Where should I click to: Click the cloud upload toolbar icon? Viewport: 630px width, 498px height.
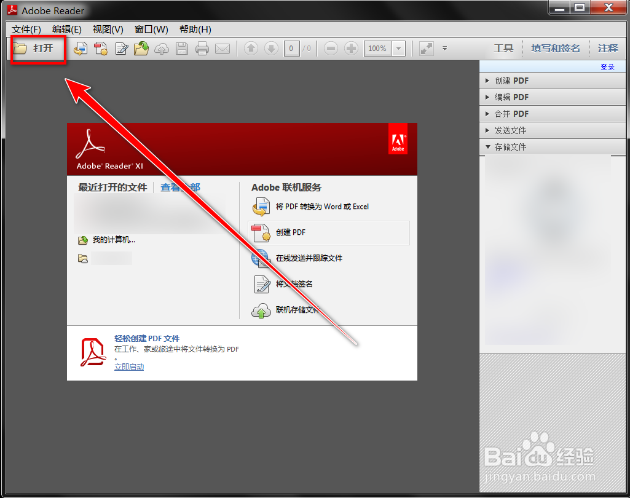point(162,49)
